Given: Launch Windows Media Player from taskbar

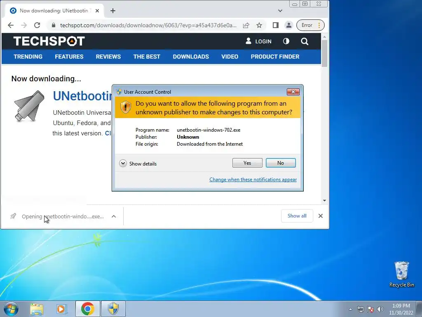Looking at the screenshot, I should click(62, 309).
